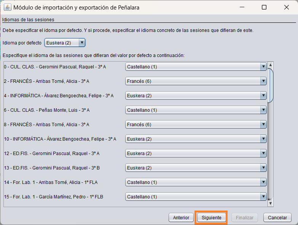The image size is (298, 225).
Task: Click the 'Idiomas de las sesiones' heading
Action: point(28,19)
